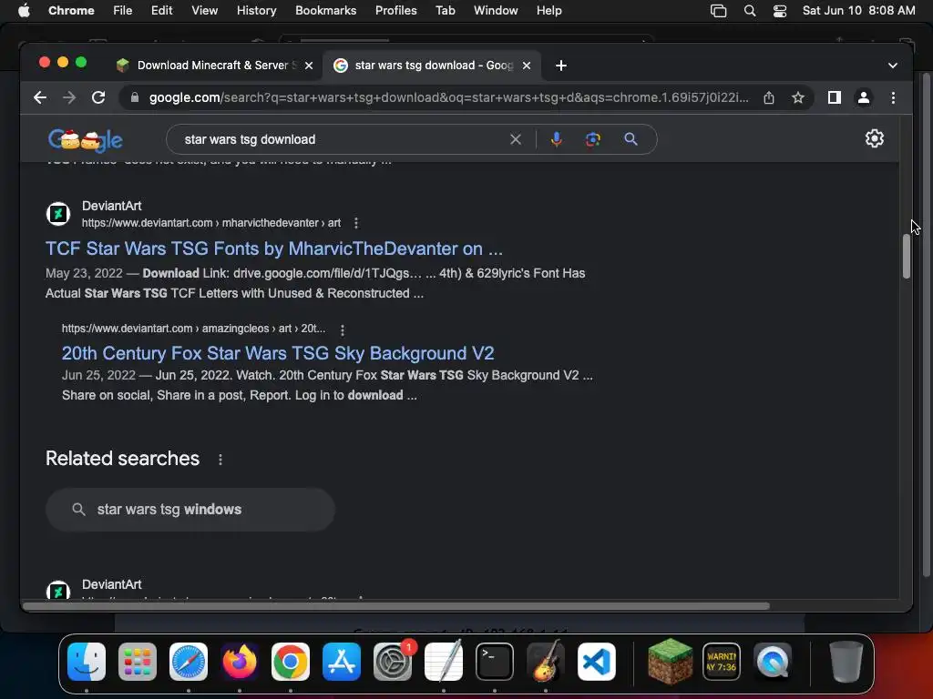Open the Chrome application menu
Viewport: 933px width, 699px height.
[71, 11]
